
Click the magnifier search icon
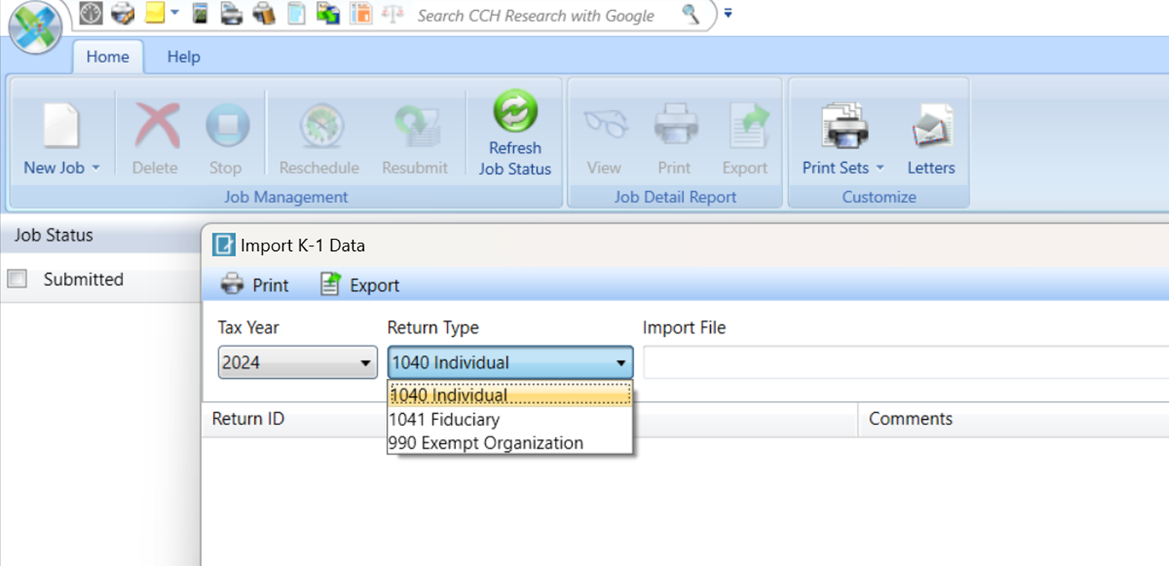tap(690, 14)
